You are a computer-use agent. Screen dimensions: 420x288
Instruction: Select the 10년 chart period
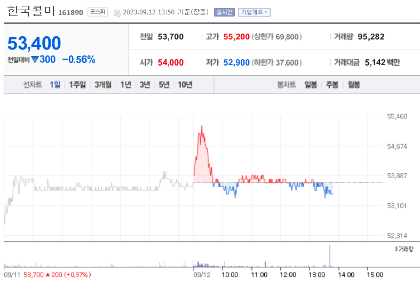click(x=185, y=85)
